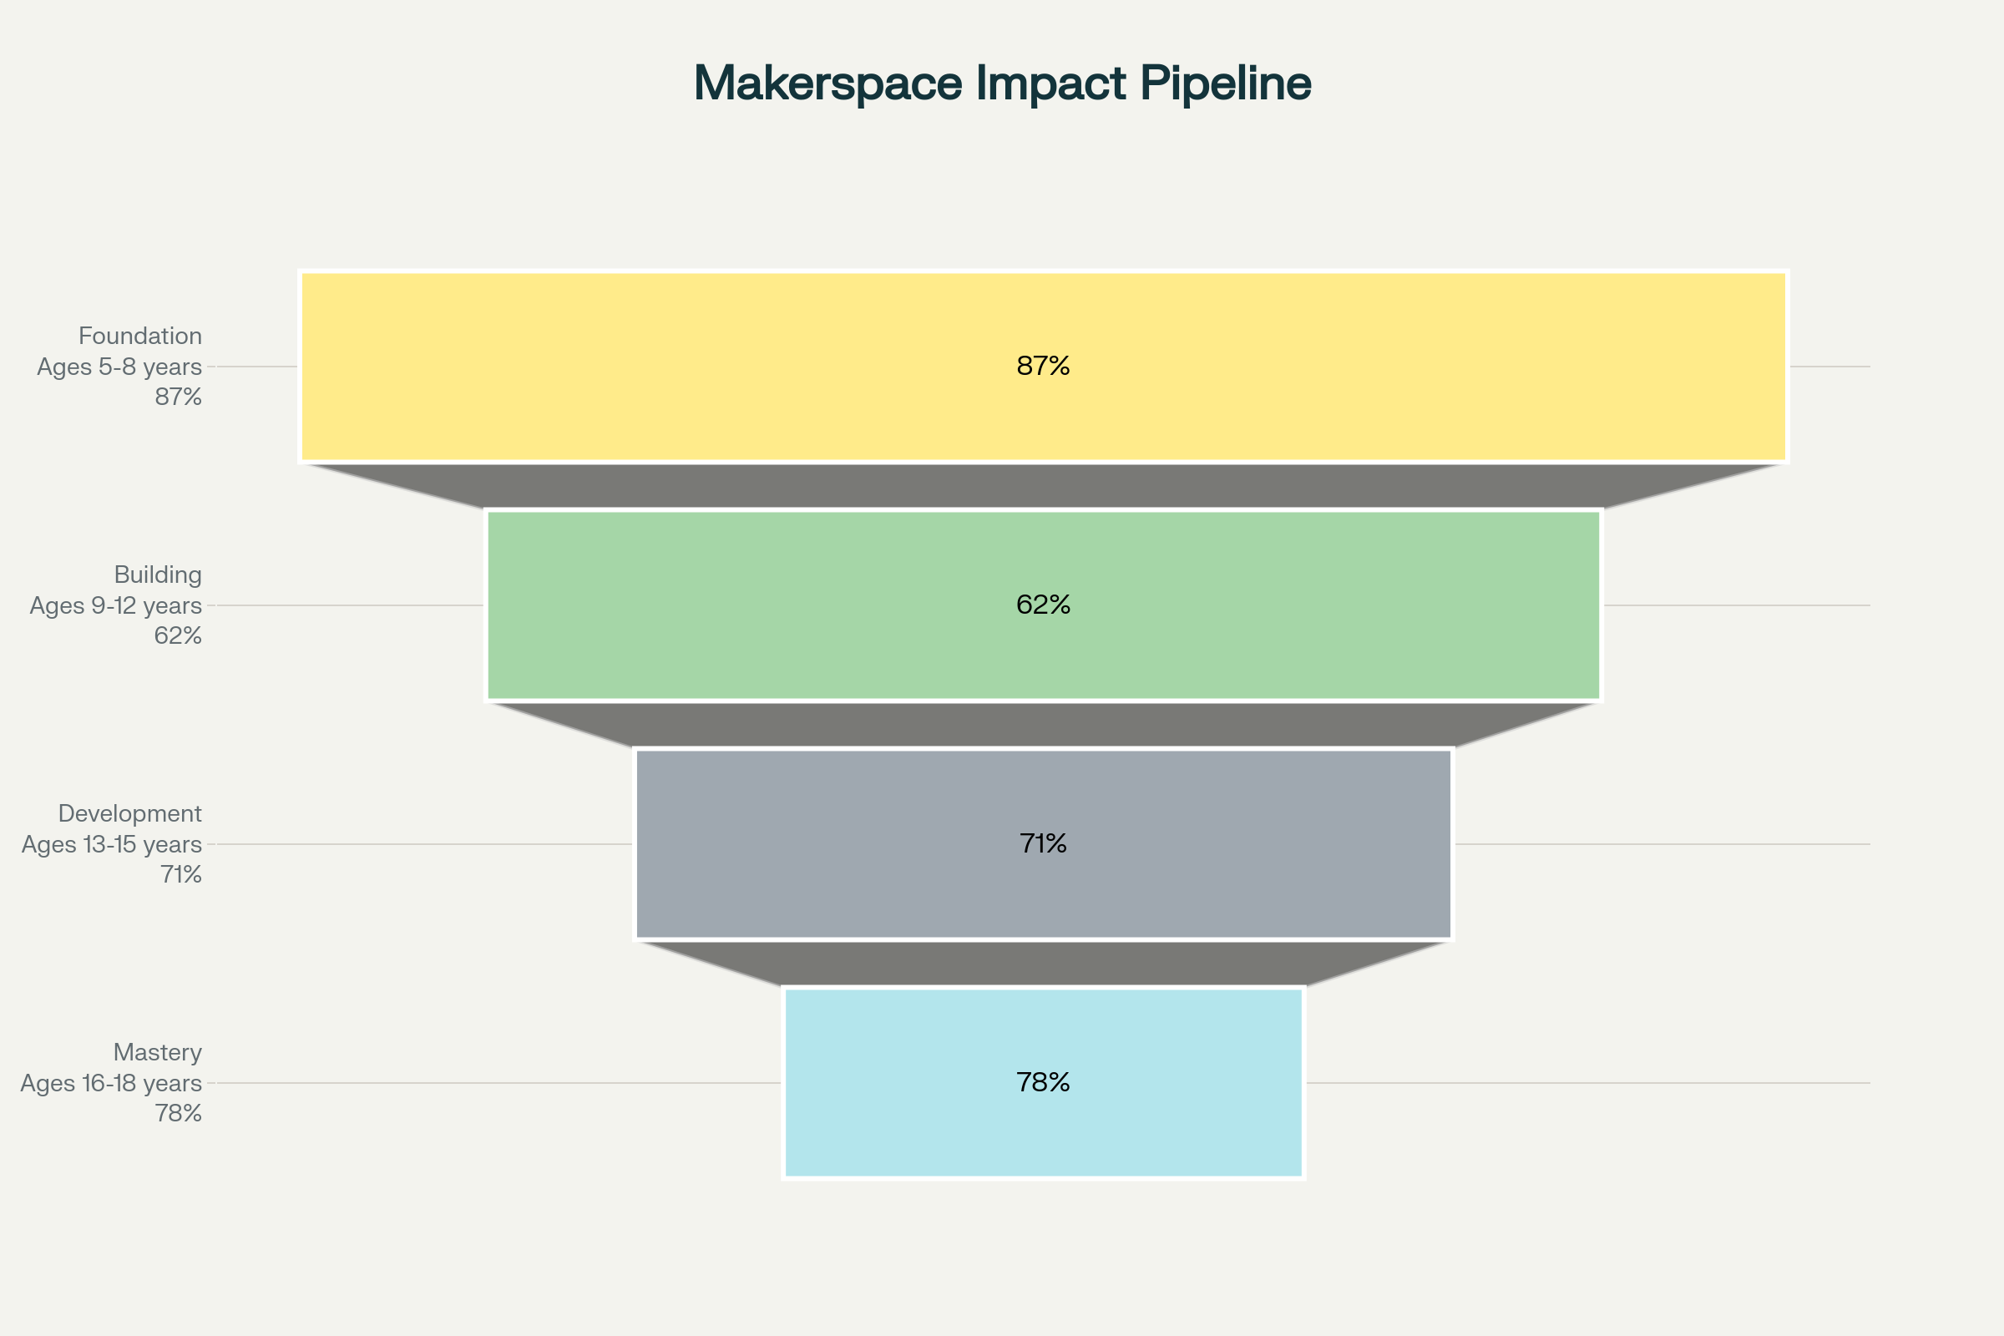Click the 78% value inside the blue bar
Viewport: 2004px width, 1336px height.
[1043, 1082]
